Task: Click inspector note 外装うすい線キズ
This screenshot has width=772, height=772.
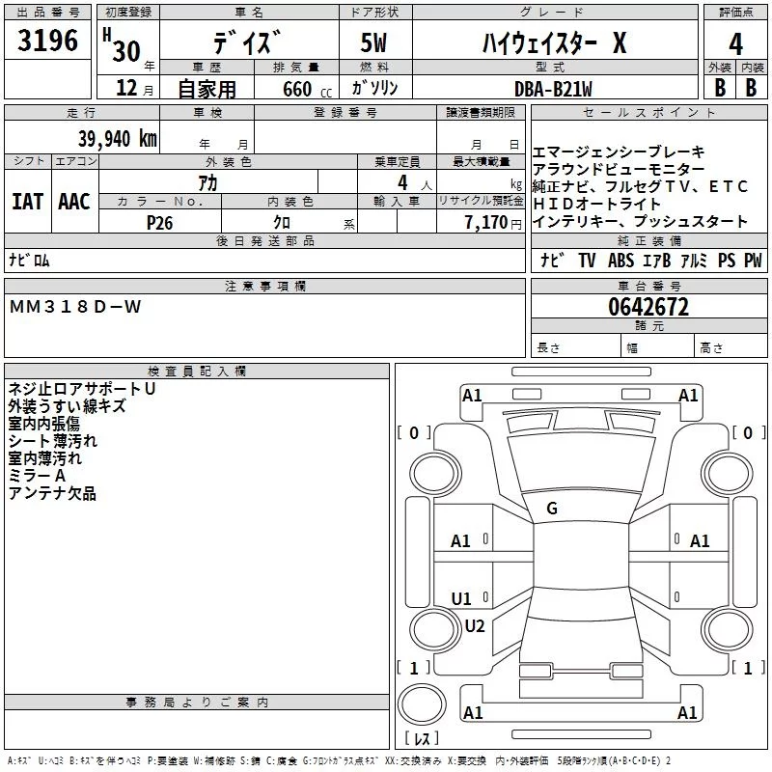Action: click(x=67, y=406)
